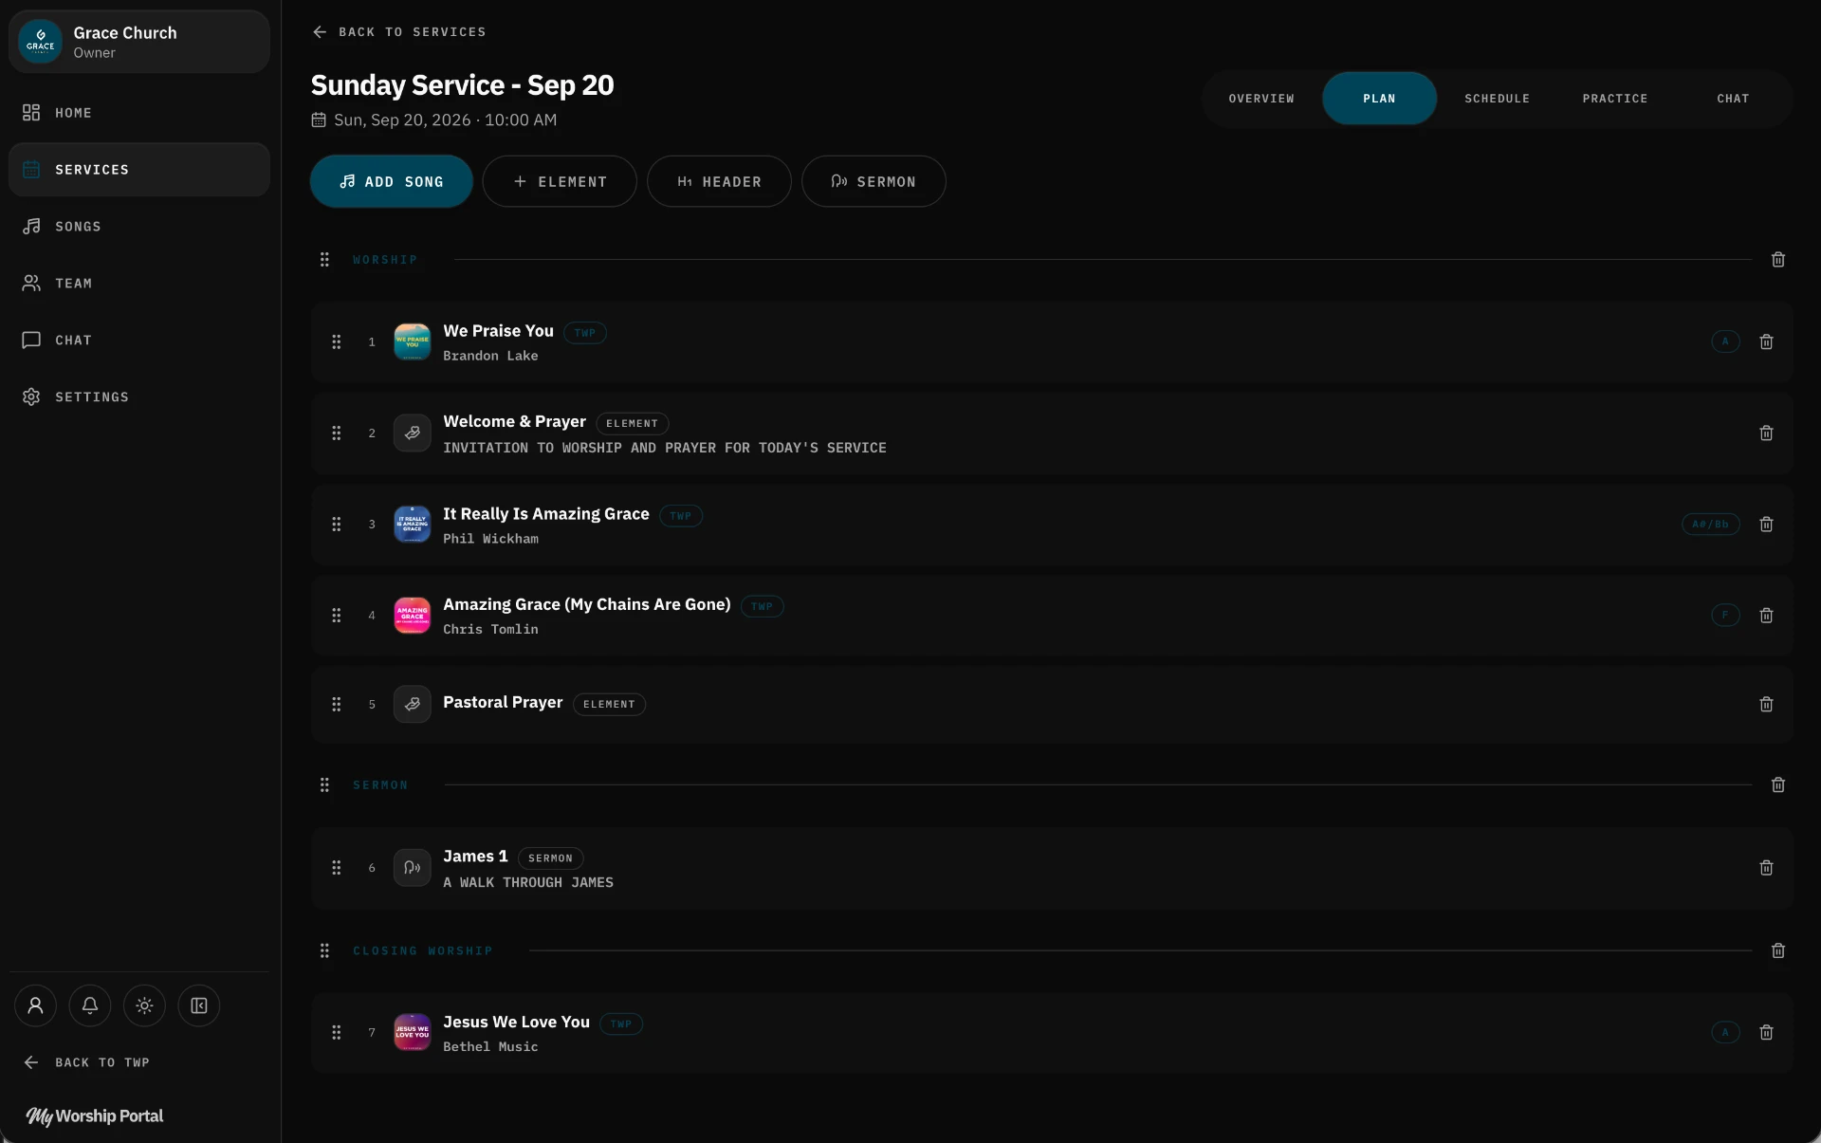This screenshot has height=1143, width=1821.
Task: Click drag handle of Jesus We Love You
Action: coord(336,1032)
